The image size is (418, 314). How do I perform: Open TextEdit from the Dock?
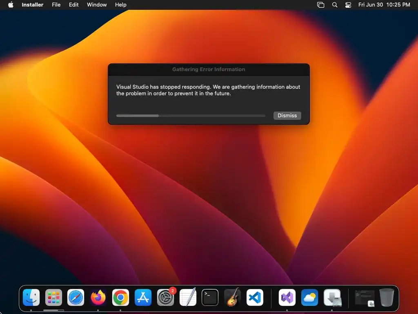tap(188, 298)
